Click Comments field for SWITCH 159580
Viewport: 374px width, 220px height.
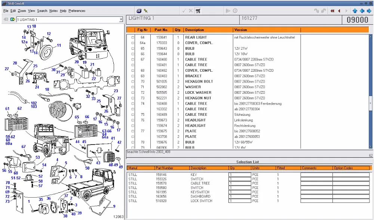[316, 188]
